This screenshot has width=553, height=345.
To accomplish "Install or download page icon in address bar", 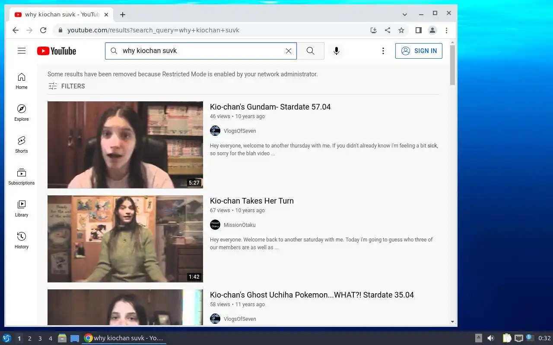I will [374, 30].
